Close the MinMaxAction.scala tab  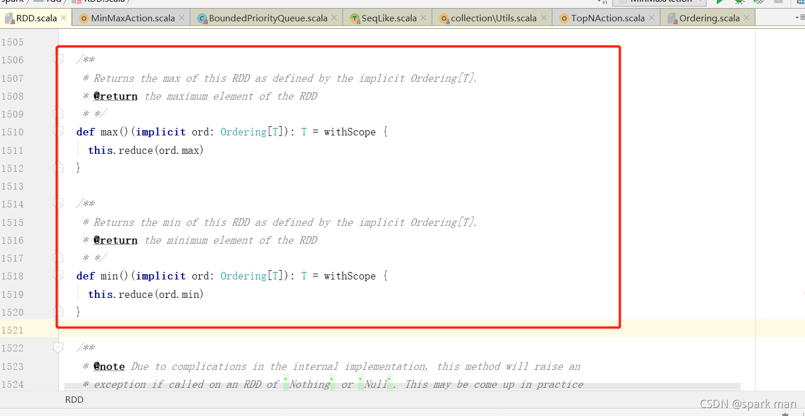coord(182,18)
